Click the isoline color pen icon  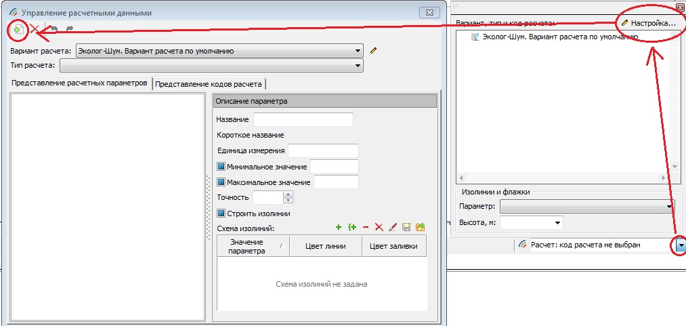[393, 228]
